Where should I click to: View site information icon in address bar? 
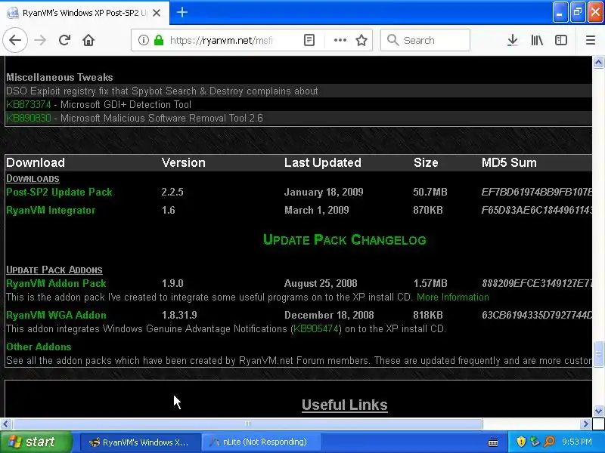(143, 40)
